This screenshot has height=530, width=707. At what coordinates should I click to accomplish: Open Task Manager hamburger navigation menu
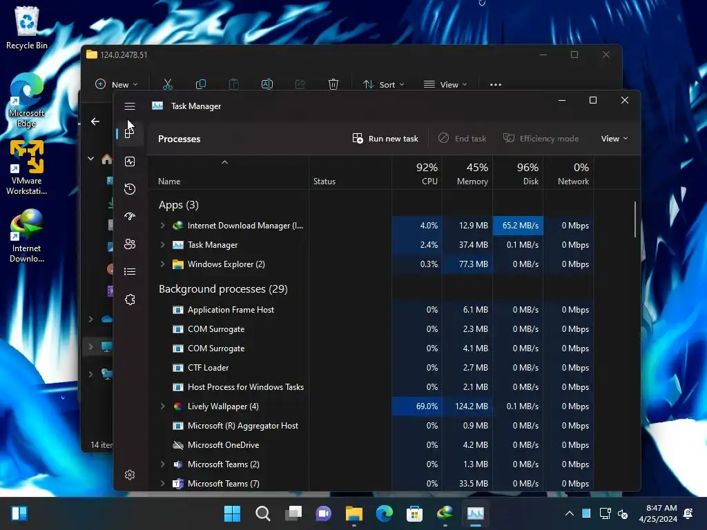130,106
